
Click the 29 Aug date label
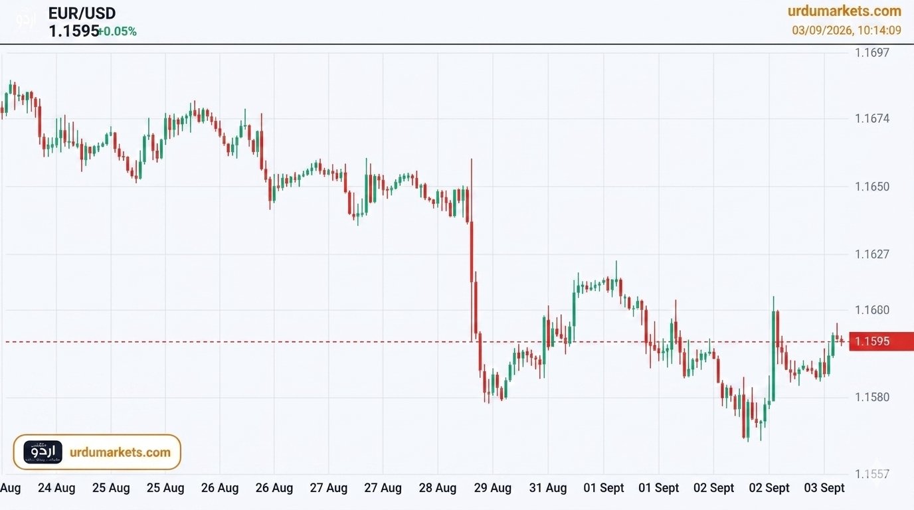point(493,488)
